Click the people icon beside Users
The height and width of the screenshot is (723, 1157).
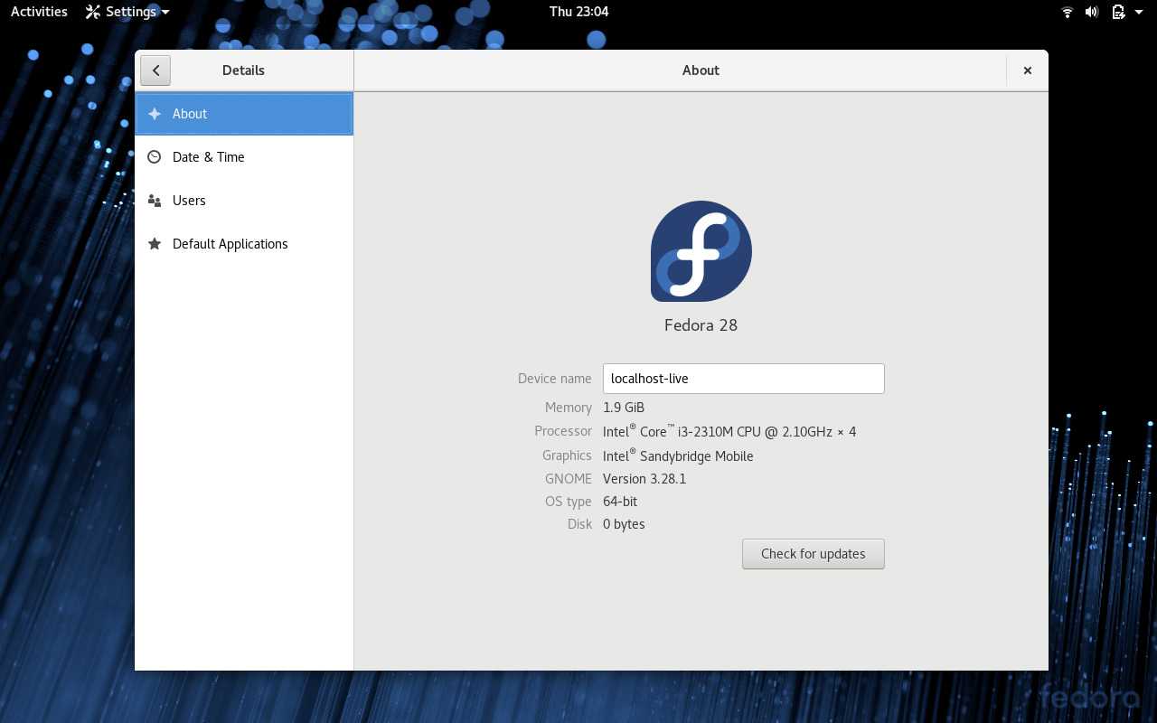click(x=155, y=200)
